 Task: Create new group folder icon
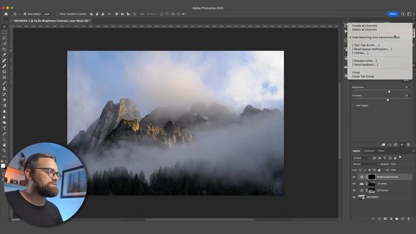[397, 219]
